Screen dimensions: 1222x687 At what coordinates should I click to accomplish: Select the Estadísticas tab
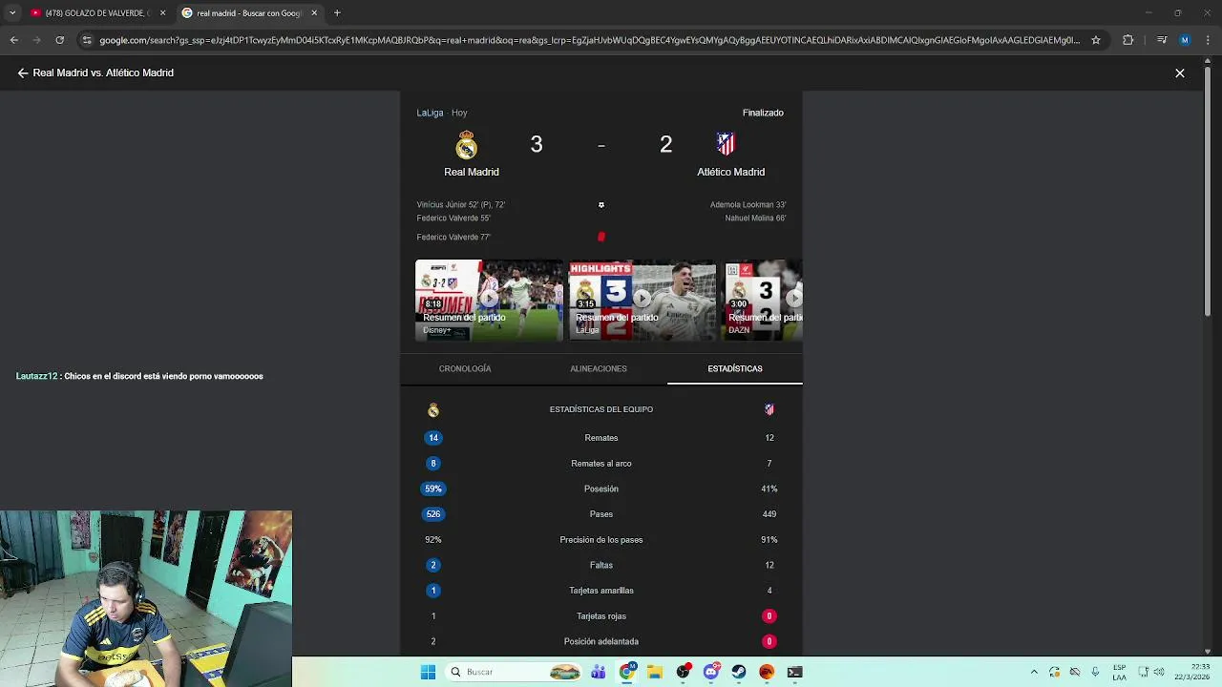pyautogui.click(x=735, y=368)
